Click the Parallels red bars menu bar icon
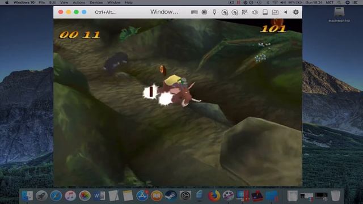This screenshot has width=363, height=204. coord(238,2)
